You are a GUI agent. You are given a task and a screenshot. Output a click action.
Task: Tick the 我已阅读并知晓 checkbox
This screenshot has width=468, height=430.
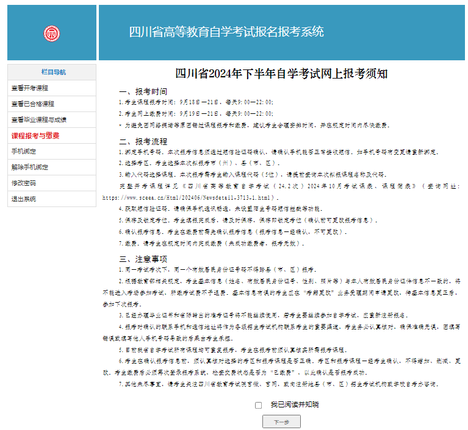259,405
